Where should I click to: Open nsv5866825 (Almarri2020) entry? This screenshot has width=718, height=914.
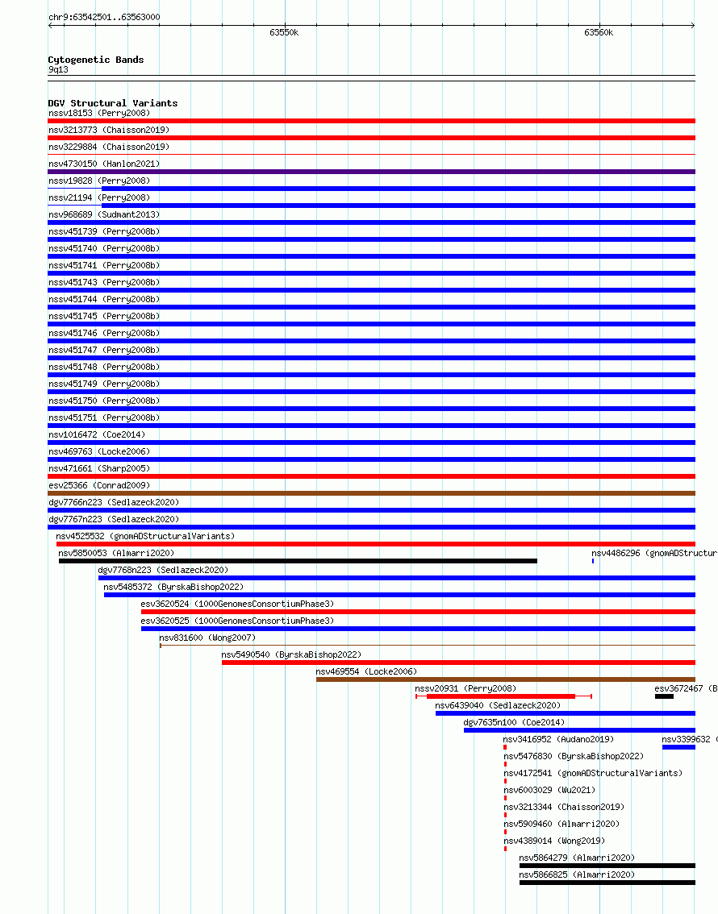point(577,874)
